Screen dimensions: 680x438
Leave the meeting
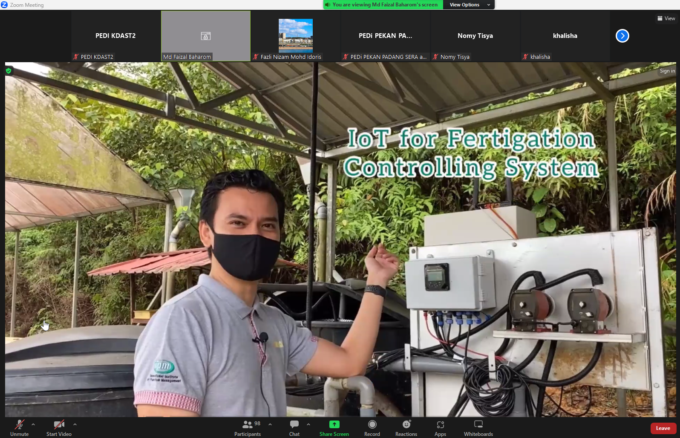click(x=663, y=428)
